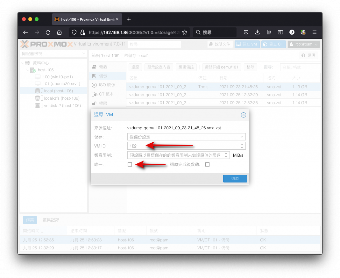Image resolution: width=340 pixels, height=278 pixels.
Task: Click the 剪除群組 qemu/101 button
Action: pyautogui.click(x=221, y=67)
